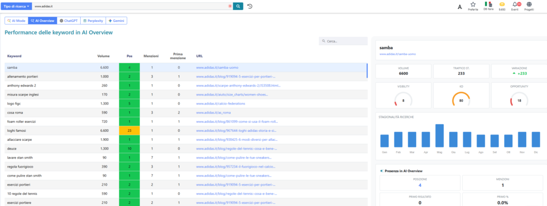The image size is (547, 206).
Task: Select the AI Overview tab
Action: pos(43,21)
